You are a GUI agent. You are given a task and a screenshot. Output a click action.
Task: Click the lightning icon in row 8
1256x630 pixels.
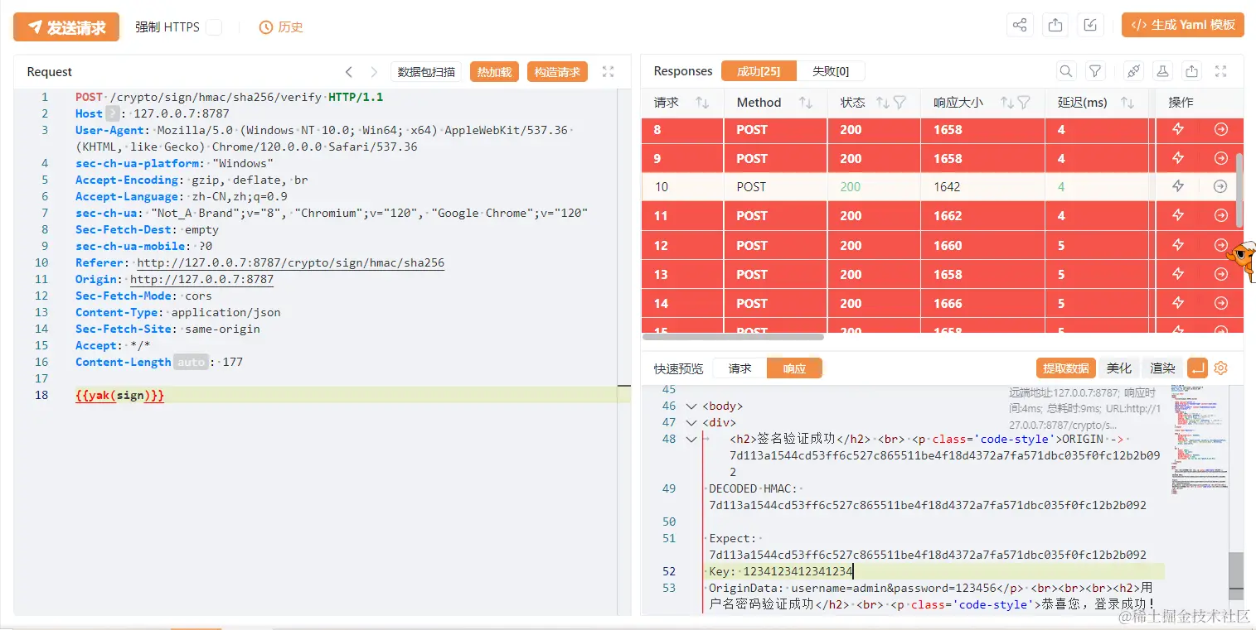(x=1178, y=129)
